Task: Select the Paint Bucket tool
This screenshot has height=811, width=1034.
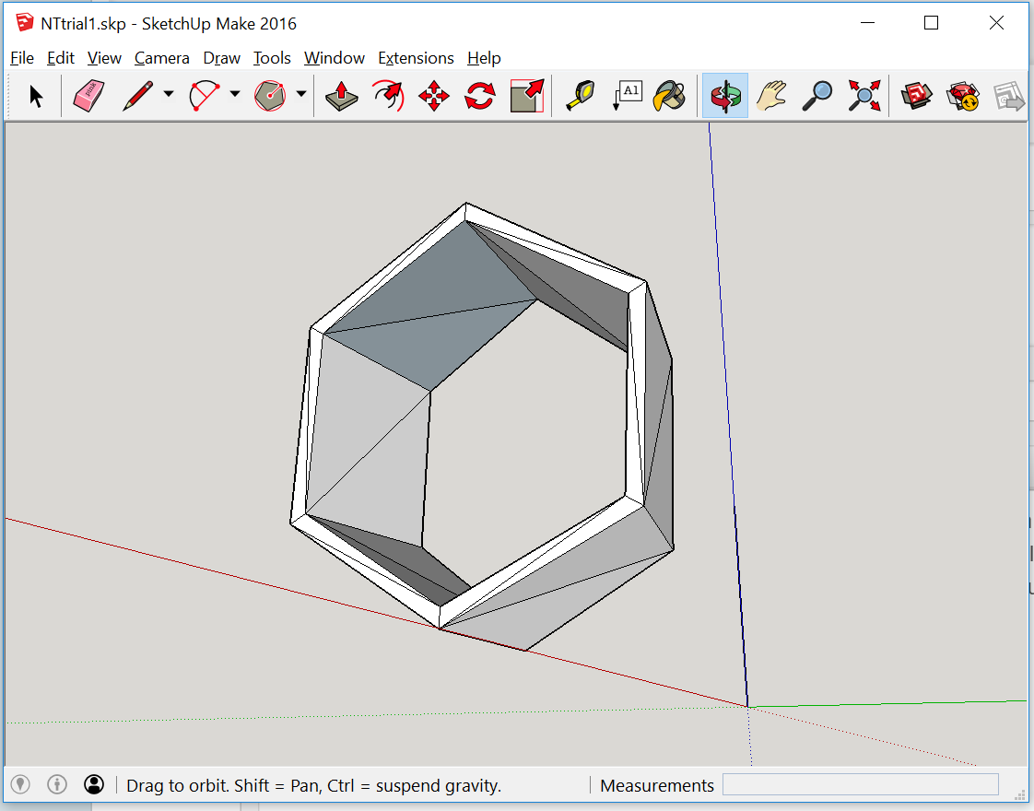Action: coord(669,95)
